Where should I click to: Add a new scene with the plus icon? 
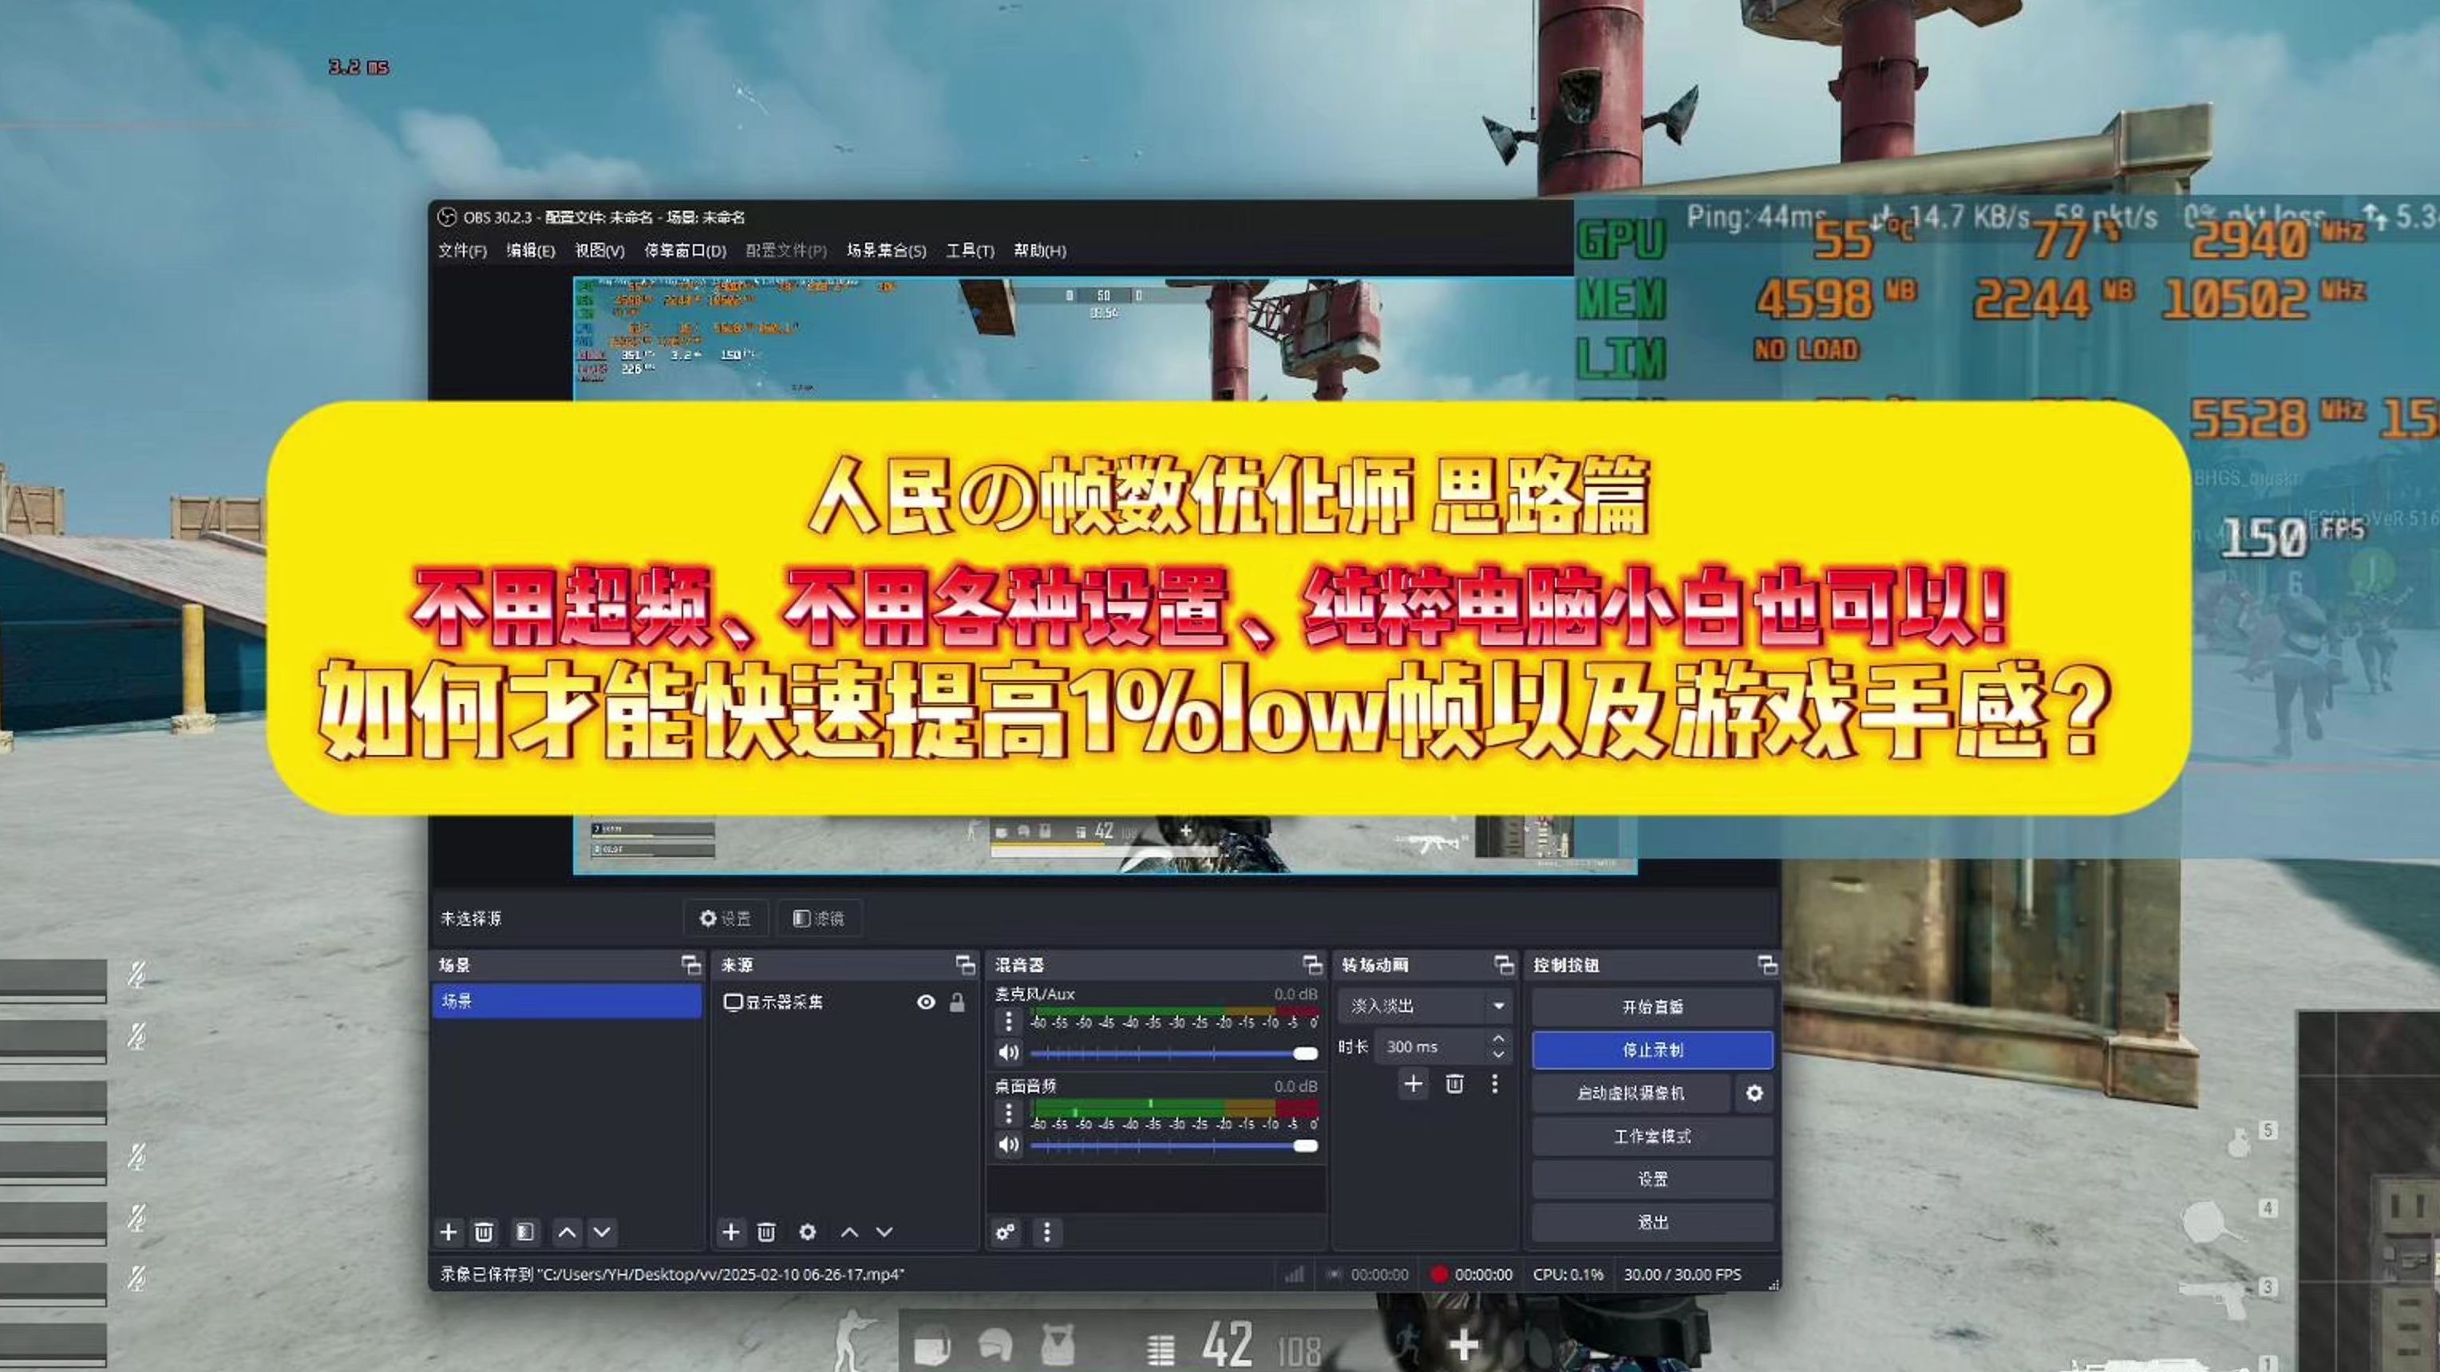point(449,1232)
